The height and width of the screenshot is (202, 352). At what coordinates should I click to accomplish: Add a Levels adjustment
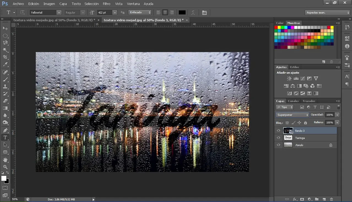296,79
